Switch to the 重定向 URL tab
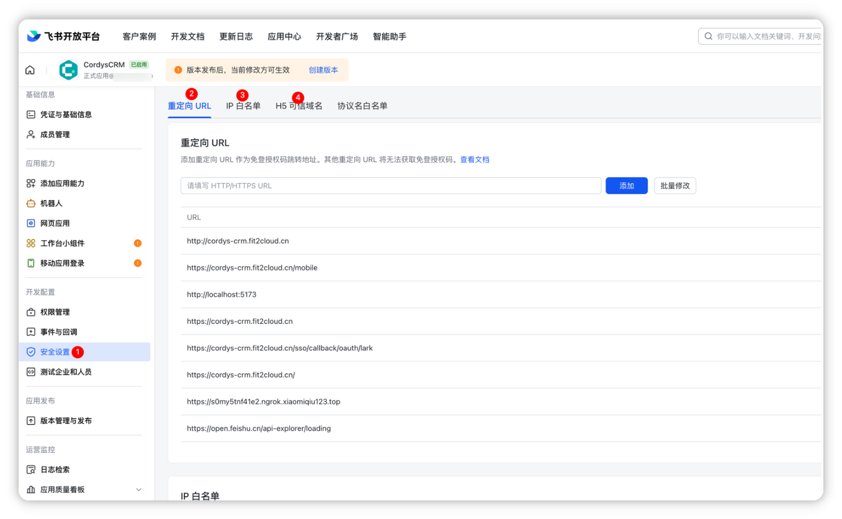The height and width of the screenshot is (519, 842). [x=189, y=106]
